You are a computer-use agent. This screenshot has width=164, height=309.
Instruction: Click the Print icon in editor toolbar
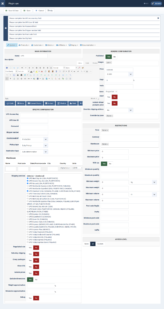(18, 75)
